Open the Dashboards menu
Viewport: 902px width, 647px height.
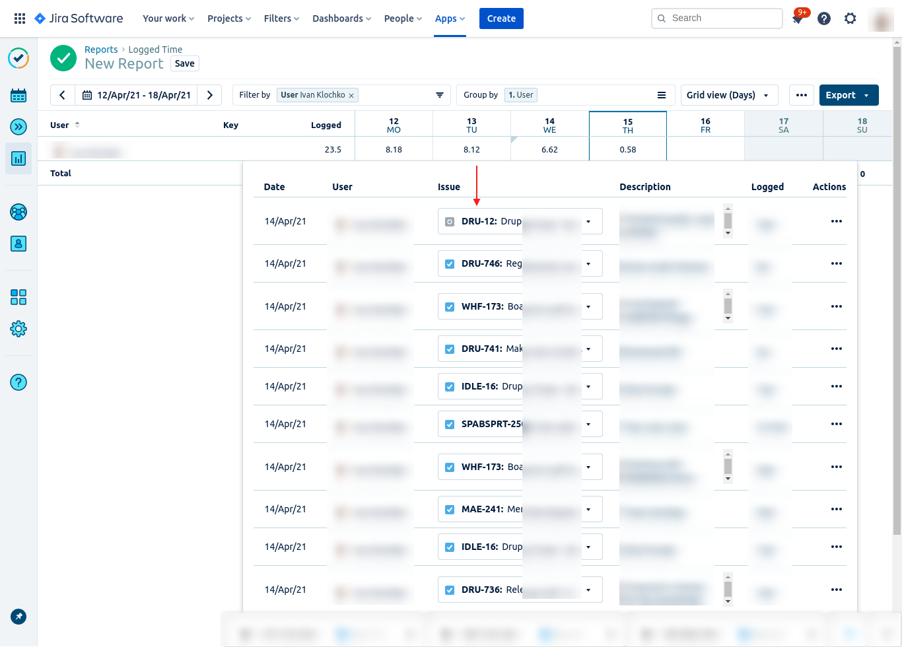pyautogui.click(x=341, y=18)
